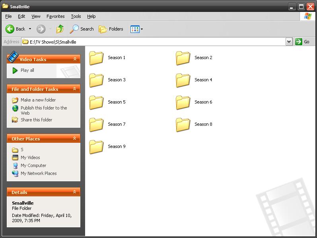
Task: Go to the S folder link
Action: [22, 150]
